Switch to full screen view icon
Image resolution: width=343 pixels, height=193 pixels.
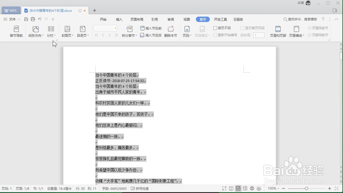(224, 189)
